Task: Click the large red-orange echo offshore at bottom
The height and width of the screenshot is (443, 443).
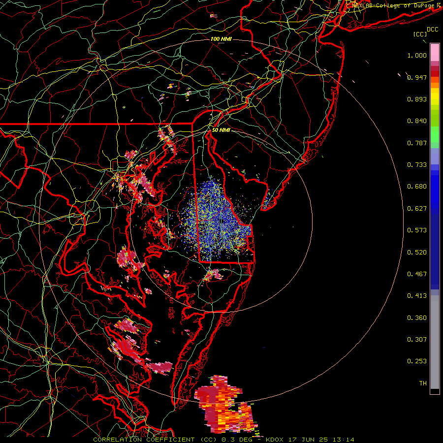Action: click(225, 405)
